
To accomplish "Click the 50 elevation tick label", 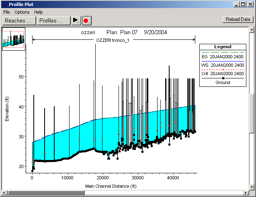I will point(21,77).
